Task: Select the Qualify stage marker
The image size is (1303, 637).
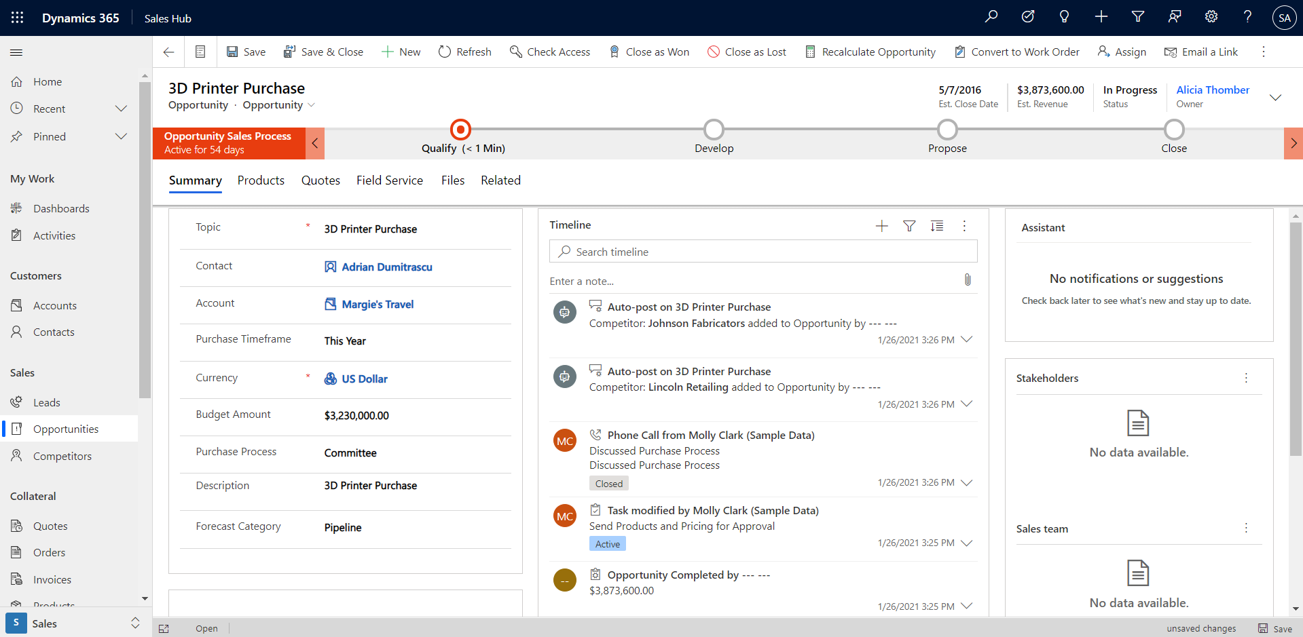Action: pos(460,129)
